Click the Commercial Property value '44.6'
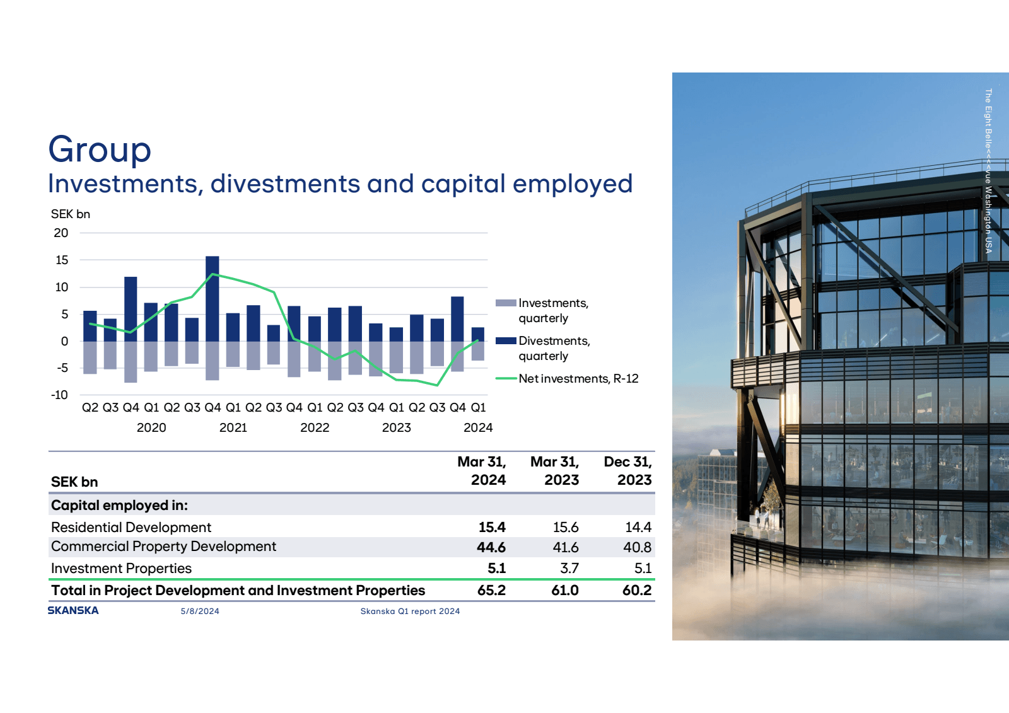Image resolution: width=1009 pixels, height=713 pixels. (x=491, y=548)
